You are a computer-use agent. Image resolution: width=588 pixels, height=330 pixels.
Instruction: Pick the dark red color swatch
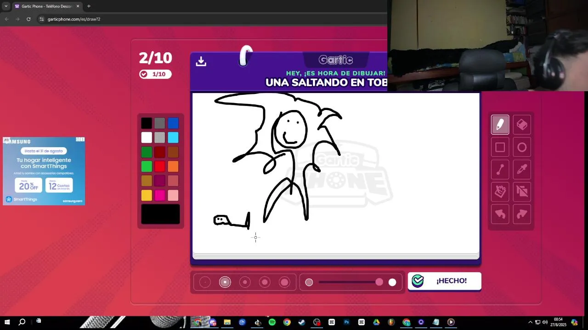159,152
